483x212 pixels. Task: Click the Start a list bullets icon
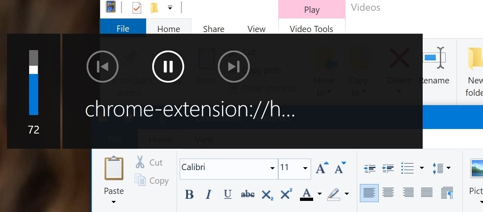pos(407,168)
